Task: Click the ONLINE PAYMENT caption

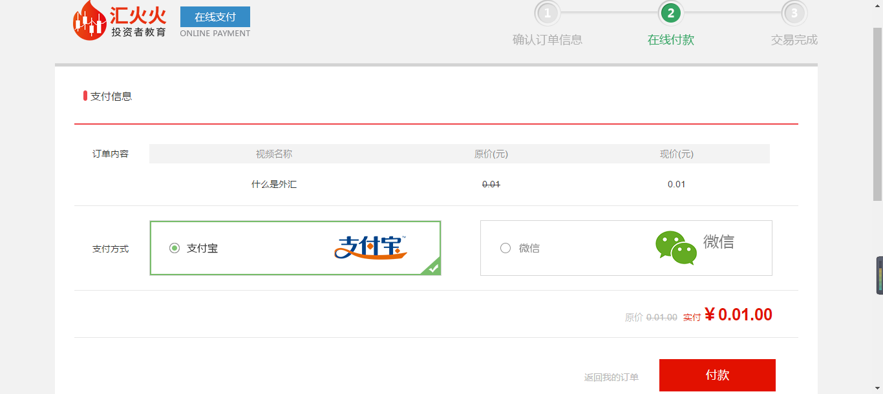Action: (x=215, y=34)
